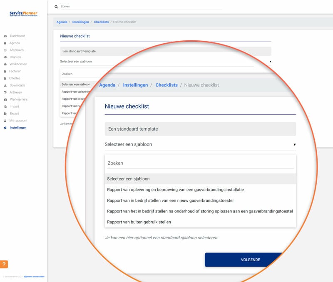Click the magnified Zoeken filter field in dropdown
Image resolution: width=333 pixels, height=282 pixels.
click(200, 163)
